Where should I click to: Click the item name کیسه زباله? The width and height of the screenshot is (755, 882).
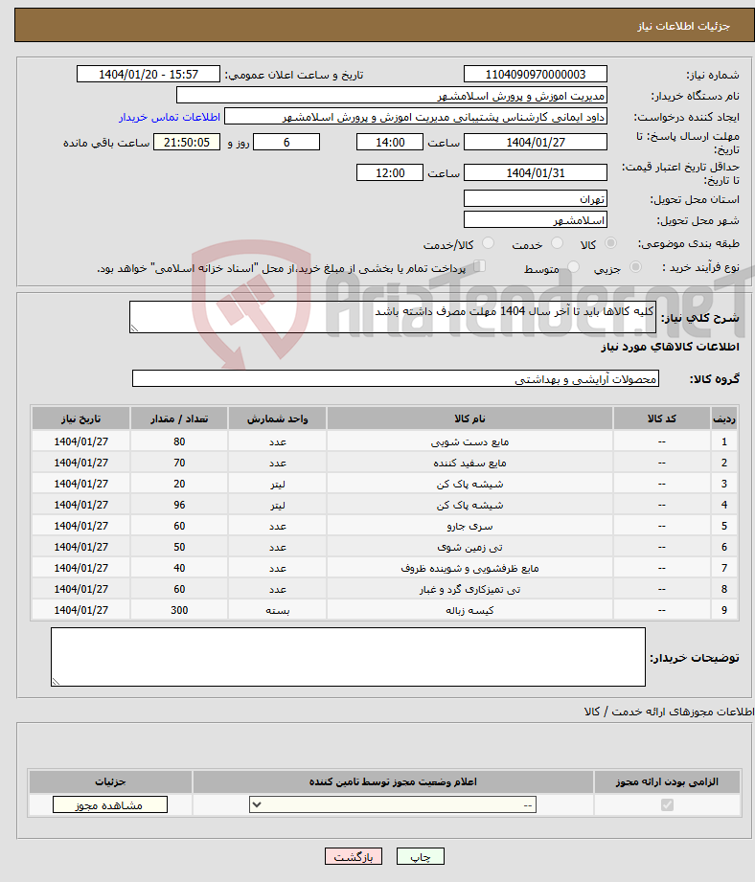tap(469, 610)
